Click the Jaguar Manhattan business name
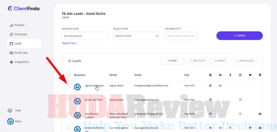The image size is (277, 132). (x=94, y=86)
